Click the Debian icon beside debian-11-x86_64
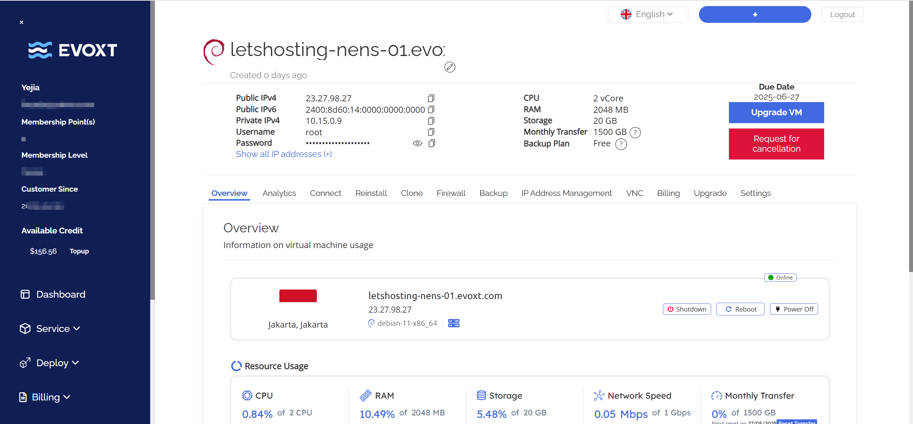Viewport: 913px width, 424px height. tap(371, 323)
